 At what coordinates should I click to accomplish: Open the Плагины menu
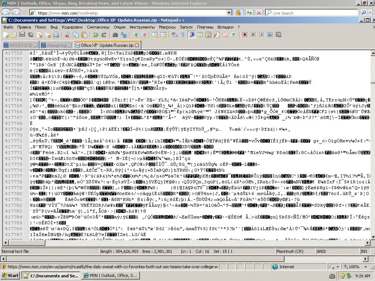[205, 27]
